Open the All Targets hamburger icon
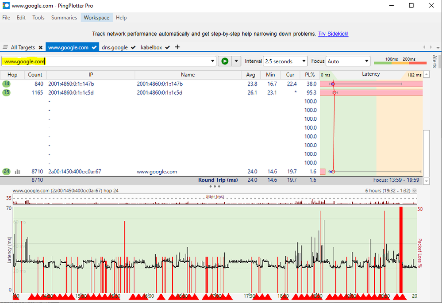The height and width of the screenshot is (303, 442). coord(5,47)
